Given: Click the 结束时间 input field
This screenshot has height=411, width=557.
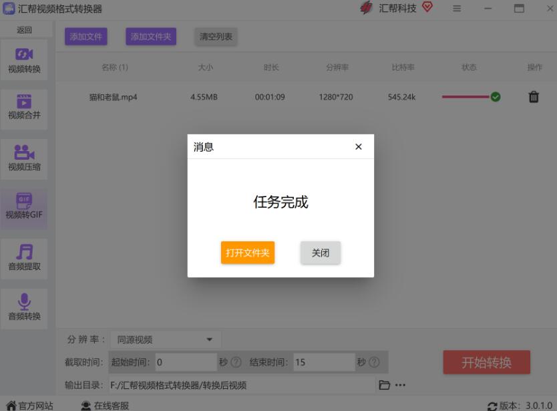Looking at the screenshot, I should tap(323, 362).
